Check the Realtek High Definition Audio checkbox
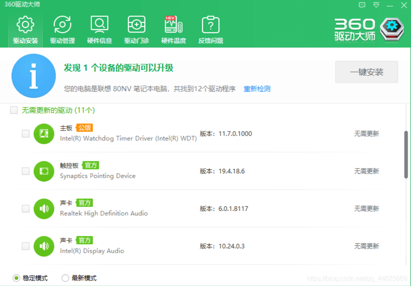Image resolution: width=411 pixels, height=286 pixels. [x=26, y=209]
